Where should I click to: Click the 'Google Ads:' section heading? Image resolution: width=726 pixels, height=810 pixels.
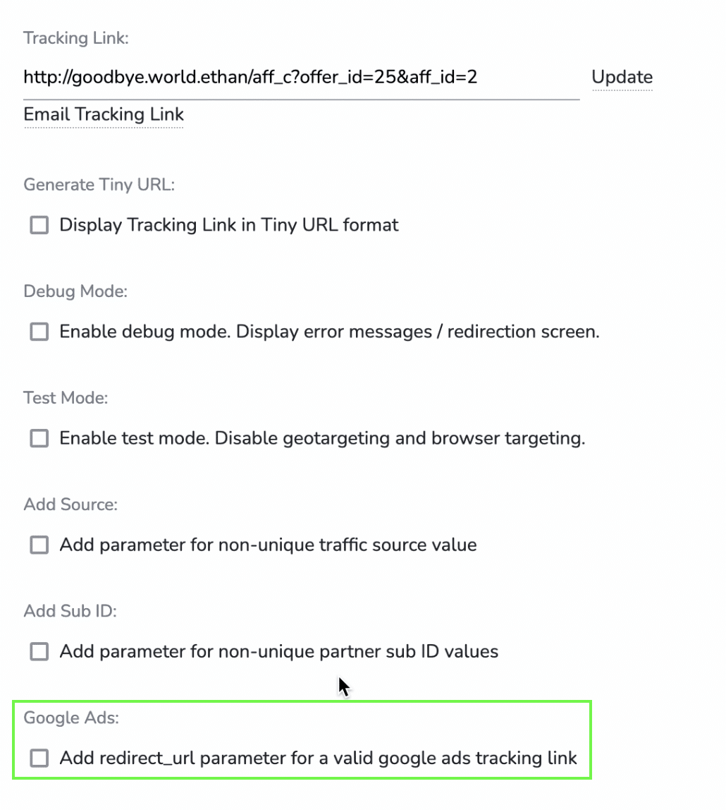[x=71, y=718]
